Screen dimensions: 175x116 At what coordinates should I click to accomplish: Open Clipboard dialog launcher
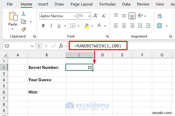click(35, 36)
